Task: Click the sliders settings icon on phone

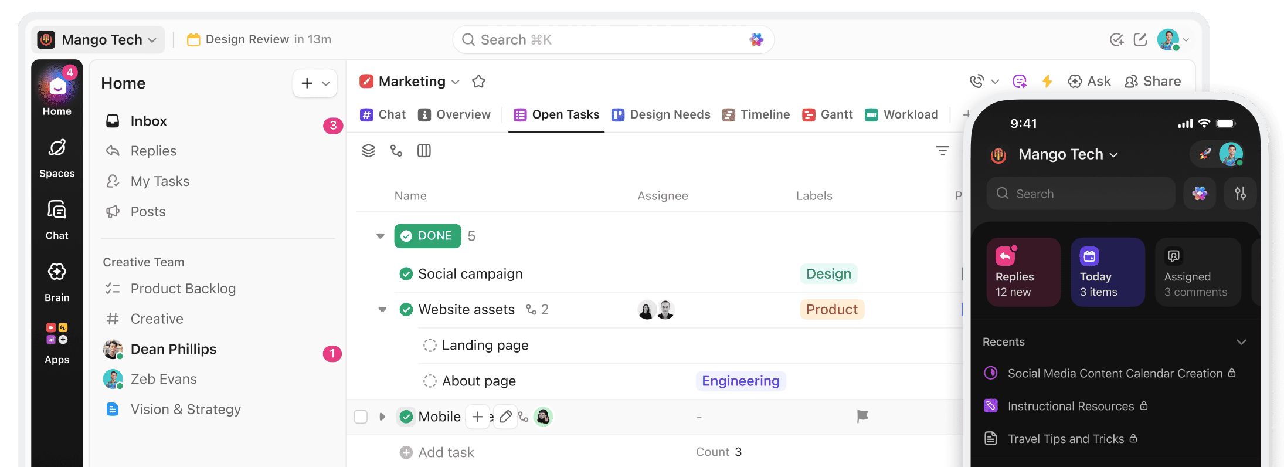Action: point(1240,194)
